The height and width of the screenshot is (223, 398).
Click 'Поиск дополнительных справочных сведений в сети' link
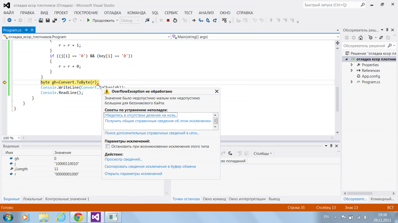[x=152, y=133]
